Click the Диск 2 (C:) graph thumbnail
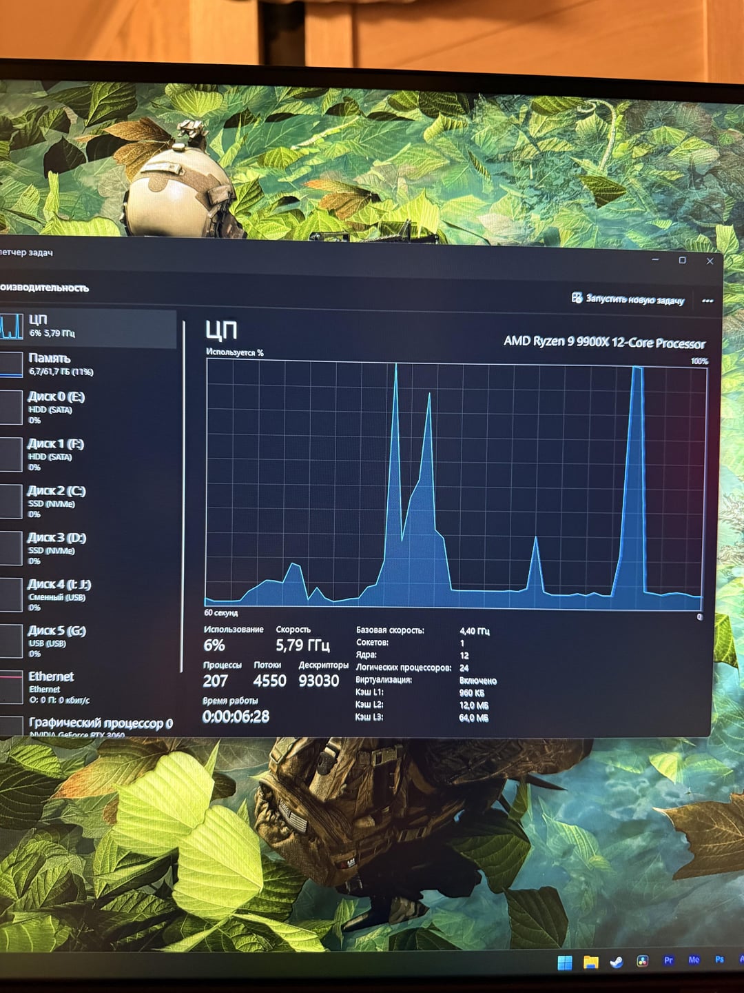Viewport: 744px width, 993px height. [11, 501]
